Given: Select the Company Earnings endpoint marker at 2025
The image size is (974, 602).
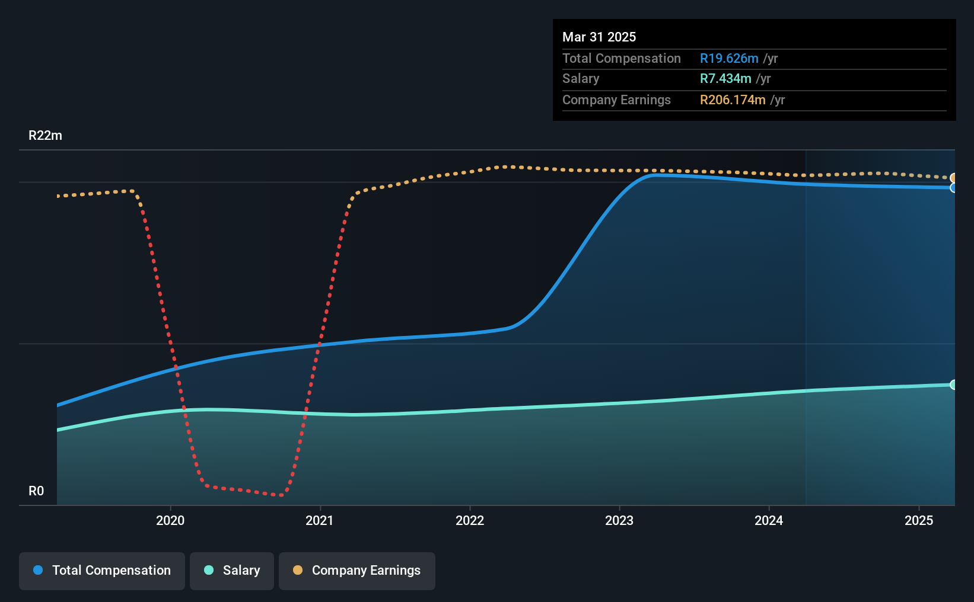Looking at the screenshot, I should pos(954,178).
